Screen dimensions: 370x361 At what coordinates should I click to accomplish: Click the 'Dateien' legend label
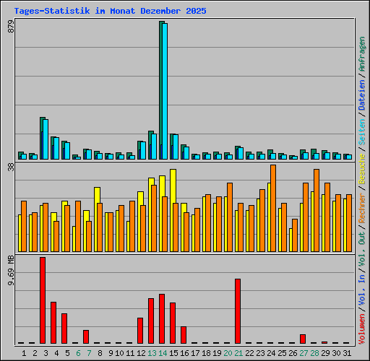[362, 95]
